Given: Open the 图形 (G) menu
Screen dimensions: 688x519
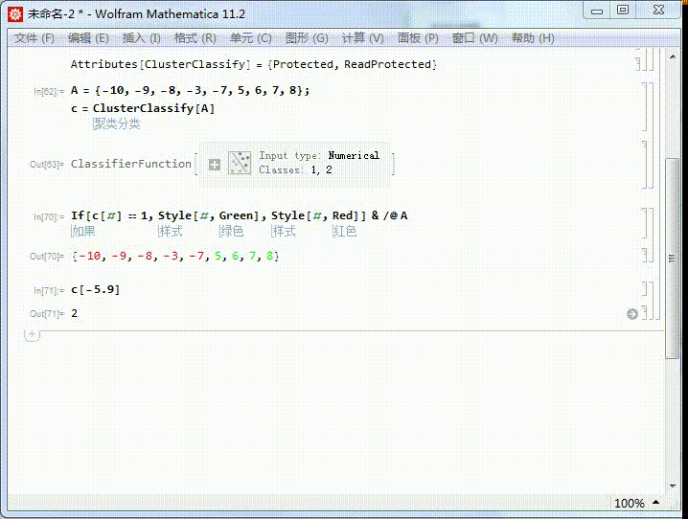Looking at the screenshot, I should 307,38.
